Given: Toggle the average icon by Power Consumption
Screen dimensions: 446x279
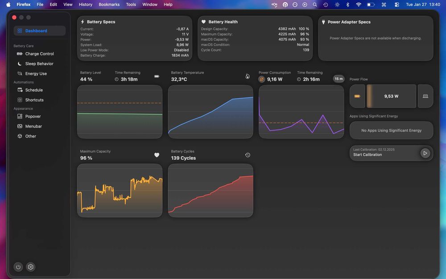Looking at the screenshot, I should pyautogui.click(x=262, y=79).
